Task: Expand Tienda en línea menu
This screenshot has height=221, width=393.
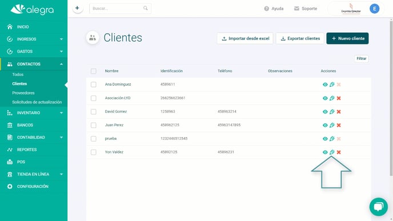Action: point(34,174)
